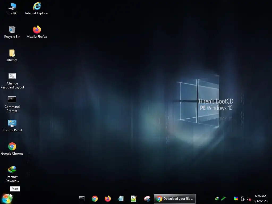Click the green network activity tray icon
272x204 pixels.
click(x=223, y=198)
